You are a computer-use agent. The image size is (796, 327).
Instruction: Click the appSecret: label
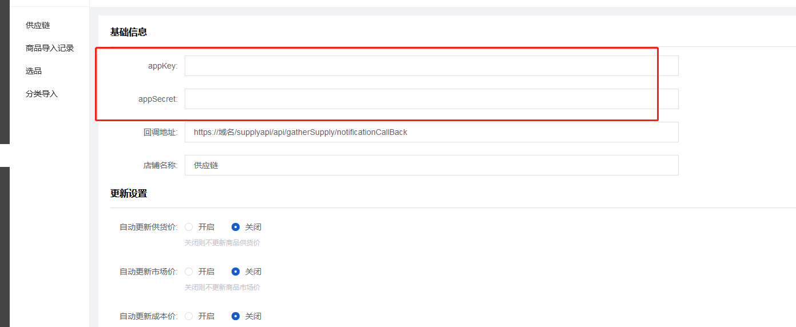[158, 99]
